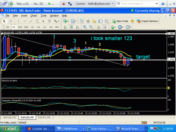Screen dimensions: 176x132
Task: Open the Tools menu
Action: [44, 15]
